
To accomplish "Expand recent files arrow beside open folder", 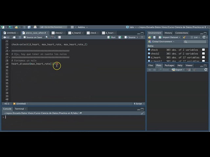I will tap(20, 27).
